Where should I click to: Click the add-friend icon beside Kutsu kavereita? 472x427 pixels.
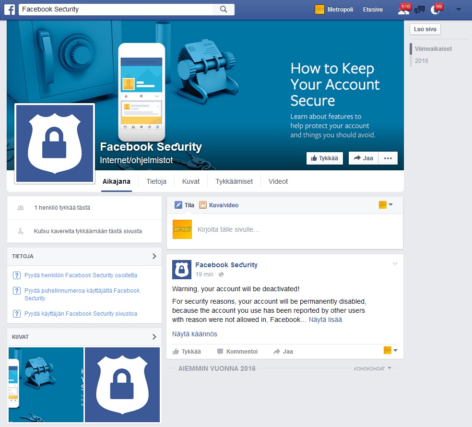coord(21,231)
